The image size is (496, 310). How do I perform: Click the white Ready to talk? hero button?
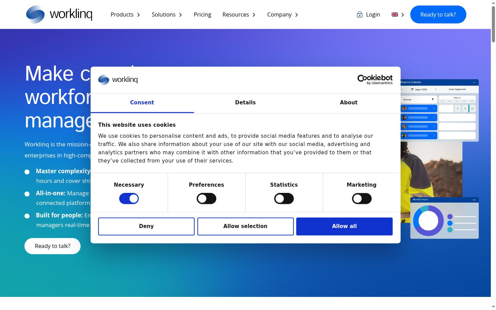52,246
